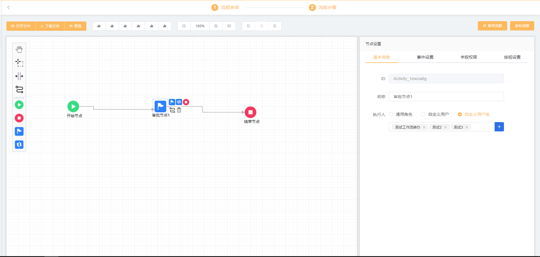Screen dimensions: 540x257
Task: Select the 自定义用户 radio option
Action: click(x=423, y=114)
